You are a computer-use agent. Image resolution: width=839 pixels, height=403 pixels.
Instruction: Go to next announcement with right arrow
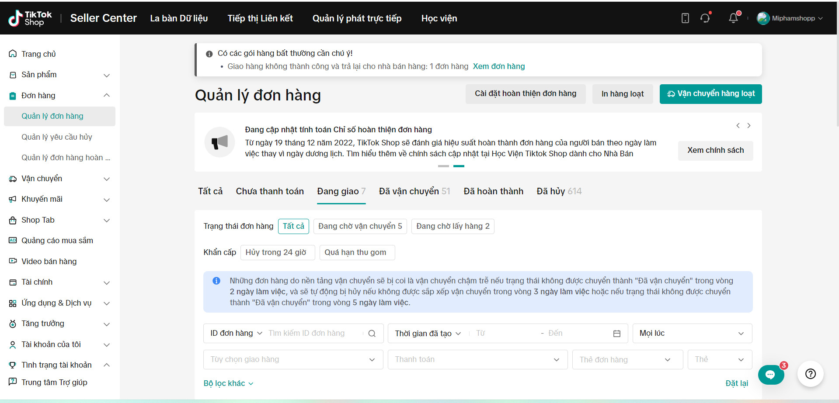click(x=749, y=126)
